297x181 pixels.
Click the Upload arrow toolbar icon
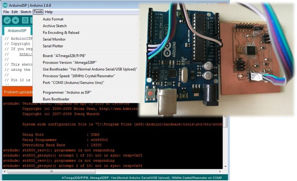[15, 20]
